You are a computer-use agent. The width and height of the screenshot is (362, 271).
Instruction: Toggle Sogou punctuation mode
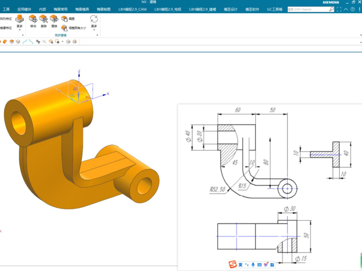tap(247, 265)
